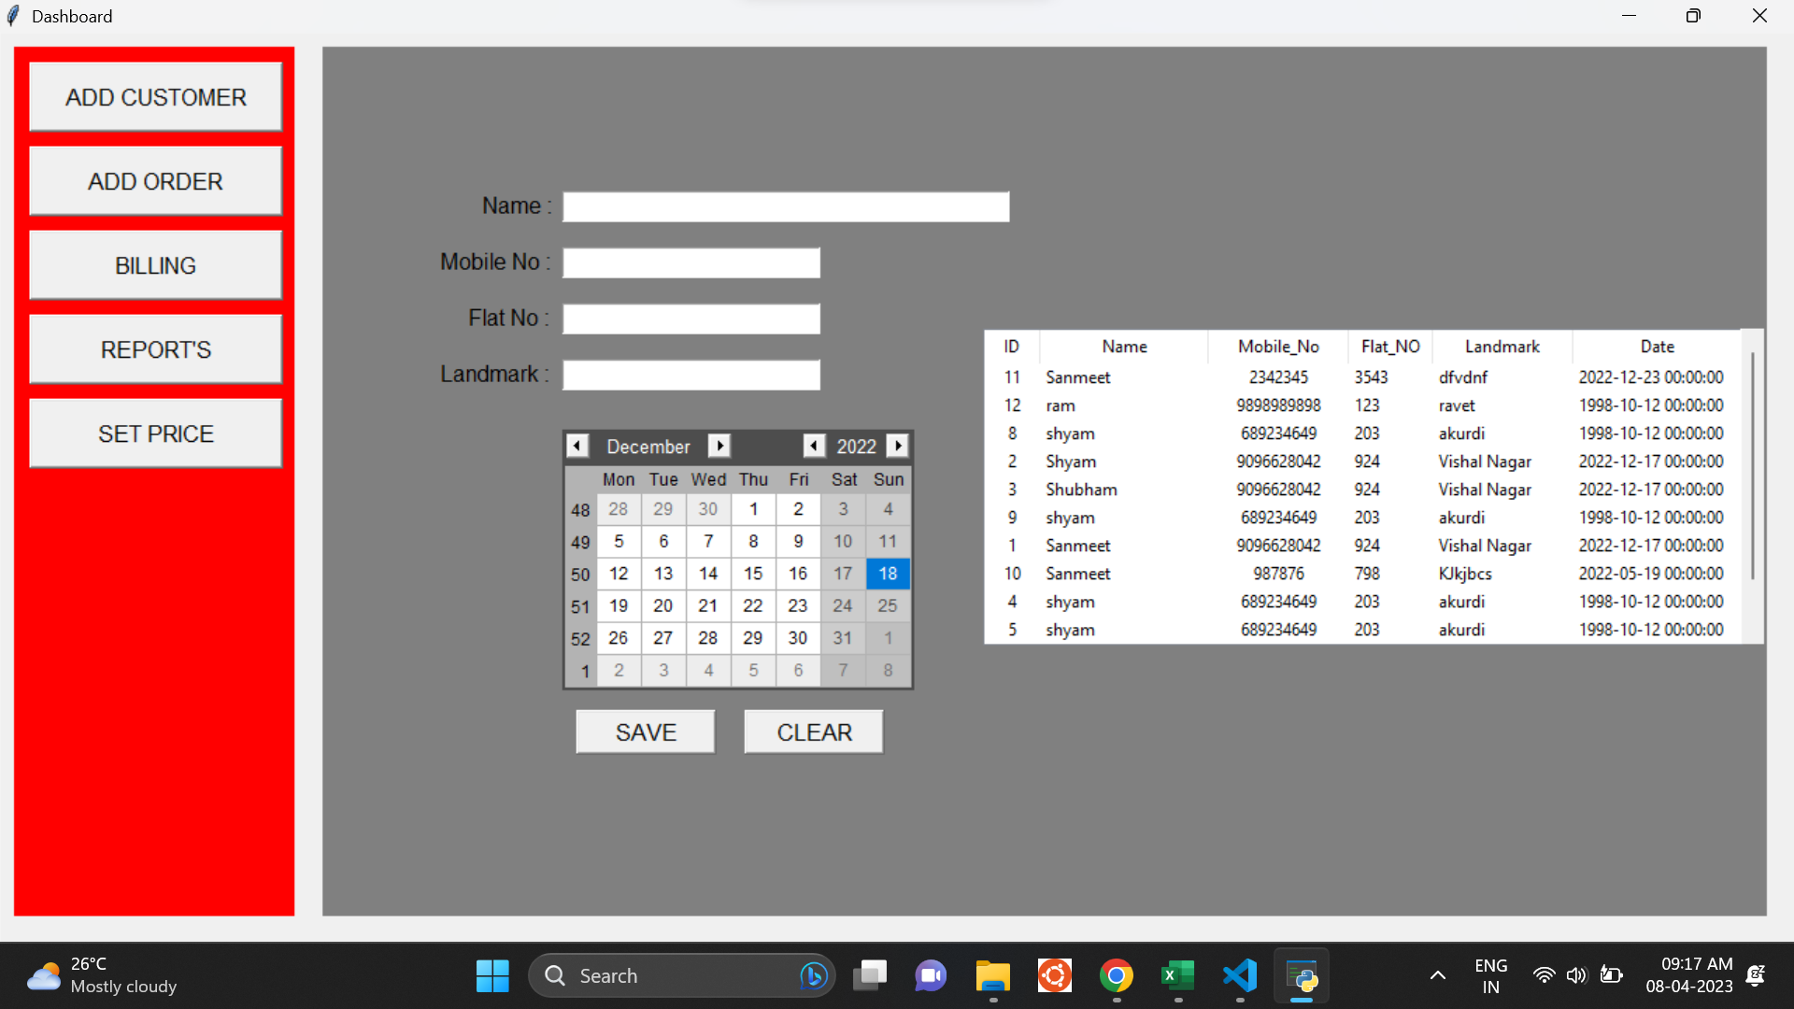This screenshot has width=1794, height=1009.
Task: Go to previous month in calendar
Action: [577, 446]
